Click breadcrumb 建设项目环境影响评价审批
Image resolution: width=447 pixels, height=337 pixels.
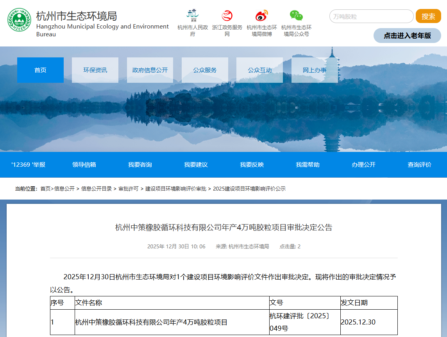pyautogui.click(x=176, y=189)
